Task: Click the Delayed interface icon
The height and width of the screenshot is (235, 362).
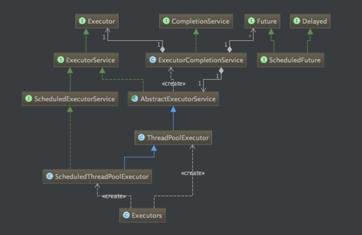Action: (x=297, y=21)
